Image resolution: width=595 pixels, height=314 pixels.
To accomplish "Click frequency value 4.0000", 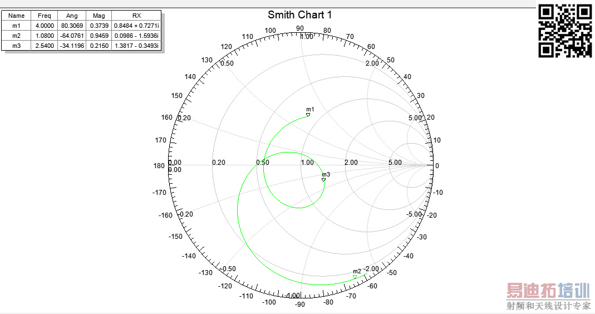I will click(x=45, y=26).
